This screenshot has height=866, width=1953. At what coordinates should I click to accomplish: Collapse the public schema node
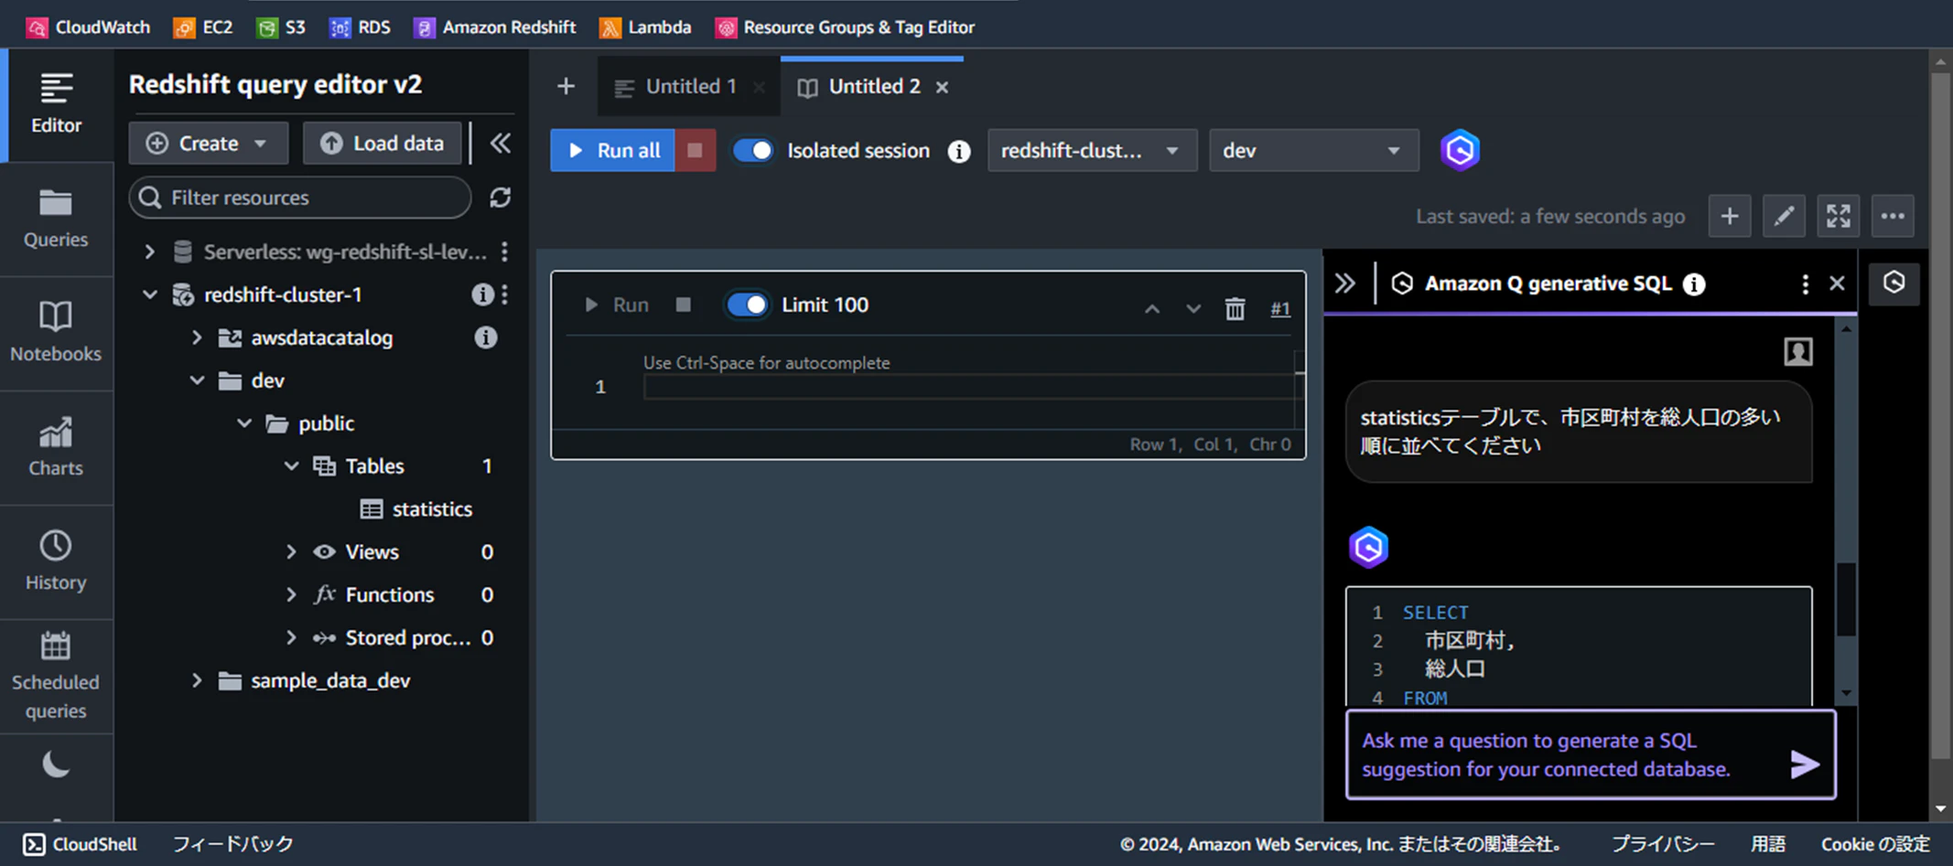click(x=244, y=423)
